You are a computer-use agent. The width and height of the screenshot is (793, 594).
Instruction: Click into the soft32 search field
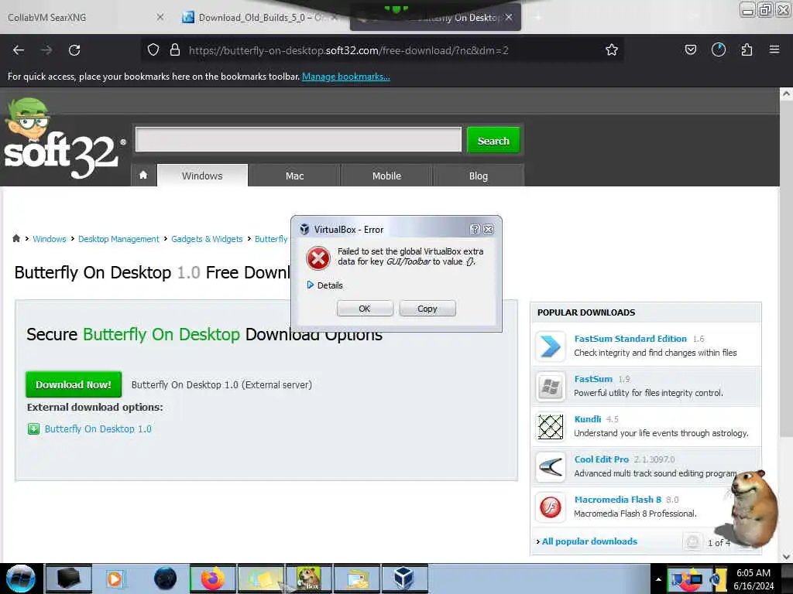coord(298,139)
